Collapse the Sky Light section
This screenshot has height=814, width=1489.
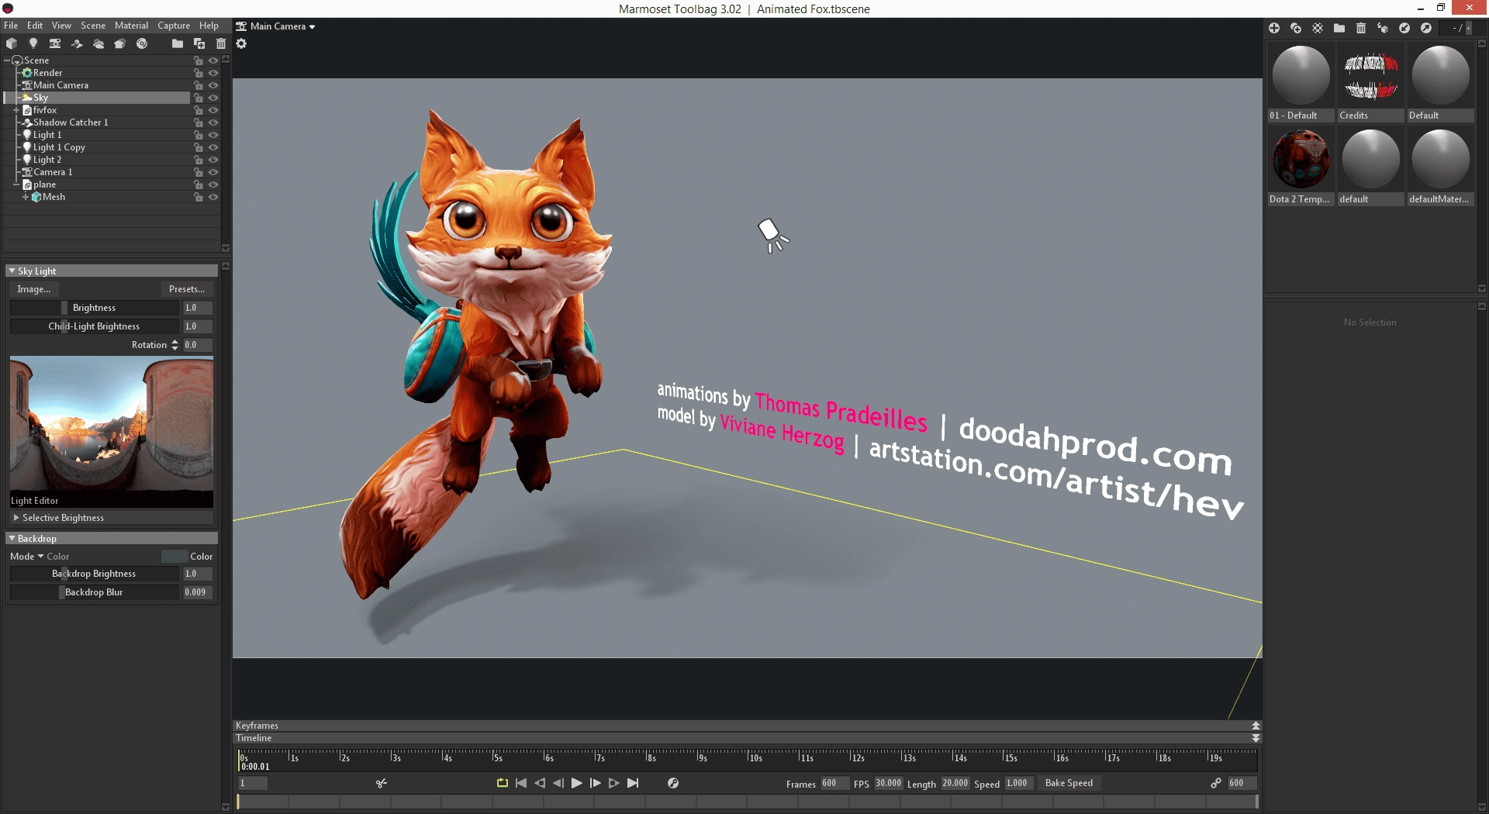(x=12, y=271)
